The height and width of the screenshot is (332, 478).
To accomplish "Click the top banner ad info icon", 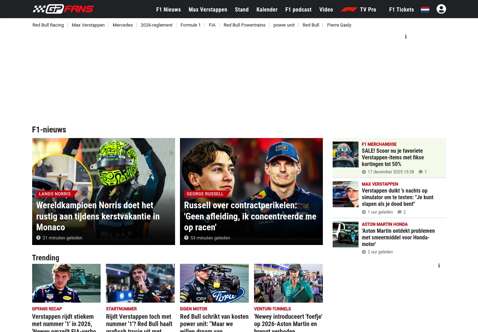I will click(x=406, y=37).
